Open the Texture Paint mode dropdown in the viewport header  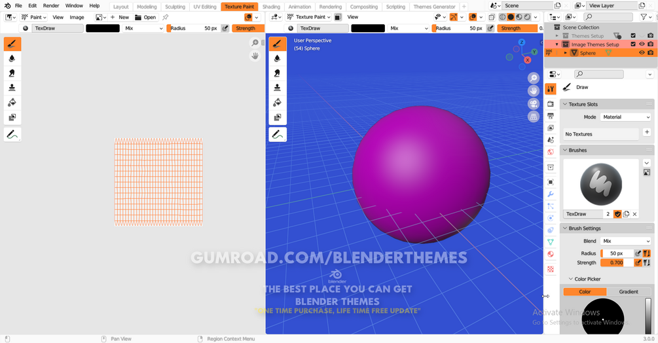click(x=308, y=17)
